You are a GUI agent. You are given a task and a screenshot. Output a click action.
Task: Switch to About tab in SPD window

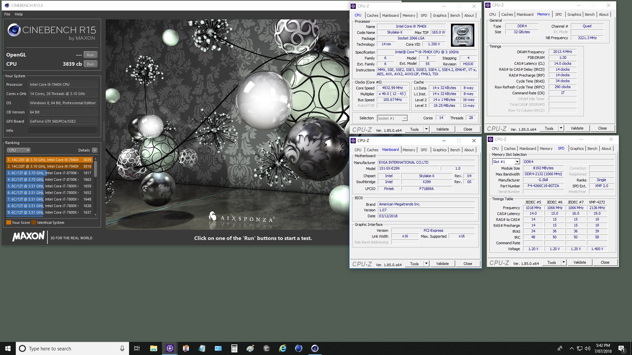pyautogui.click(x=606, y=149)
